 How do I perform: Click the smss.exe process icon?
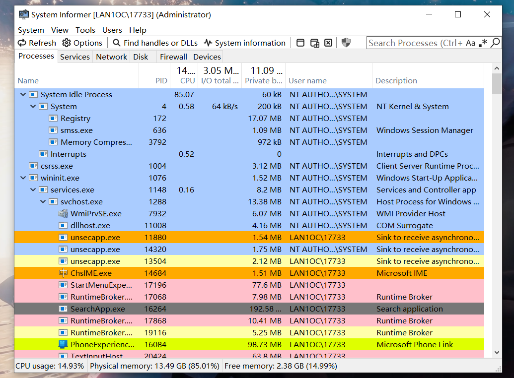click(x=53, y=130)
